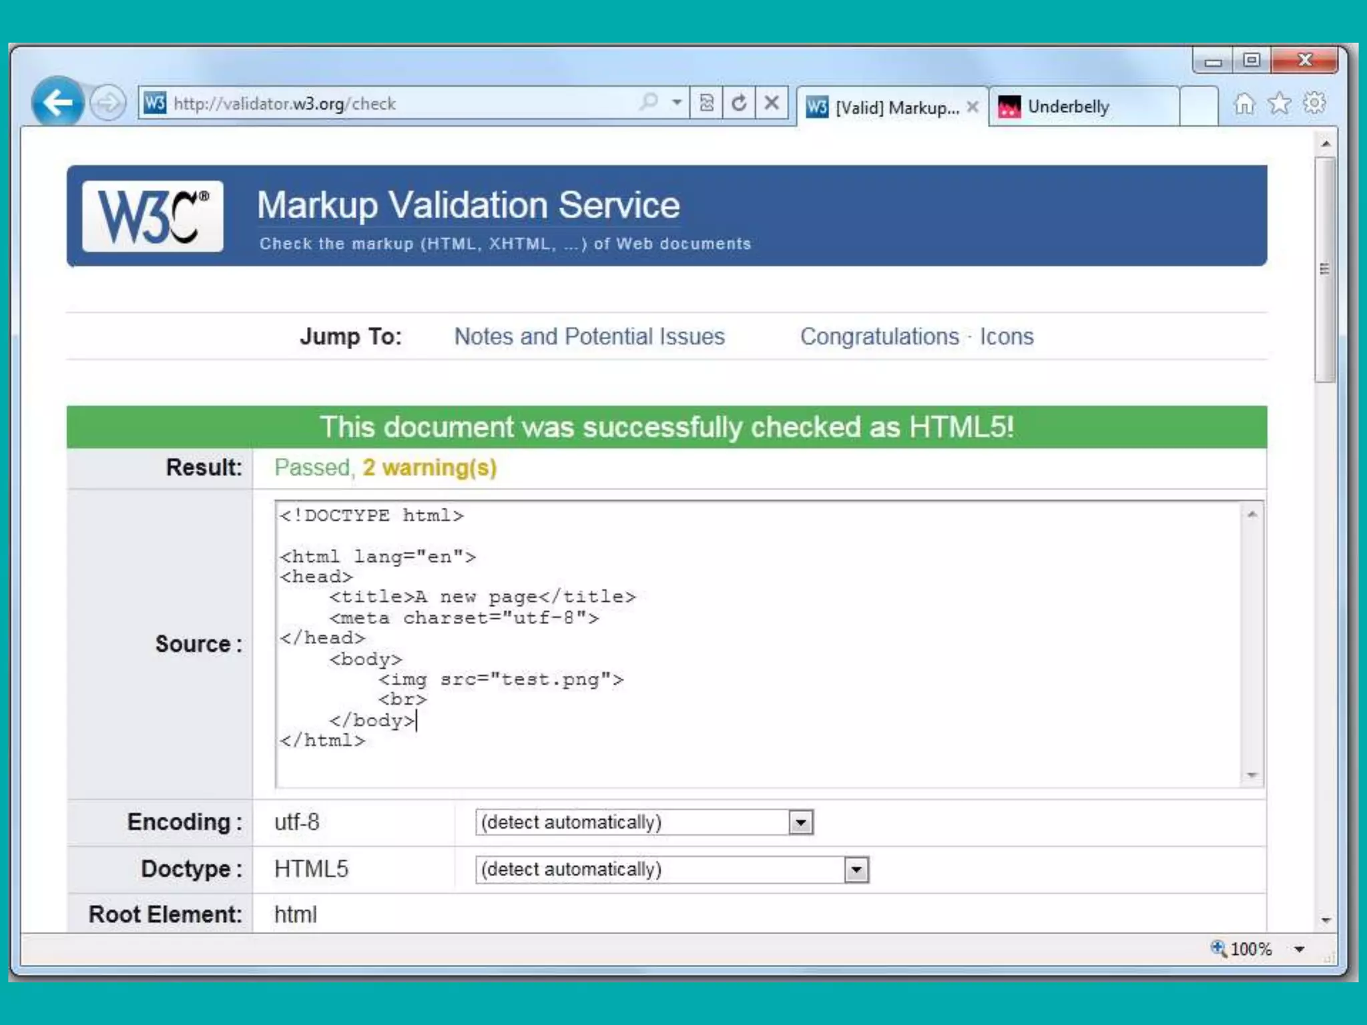
Task: Stop loading with the address bar X
Action: (x=772, y=103)
